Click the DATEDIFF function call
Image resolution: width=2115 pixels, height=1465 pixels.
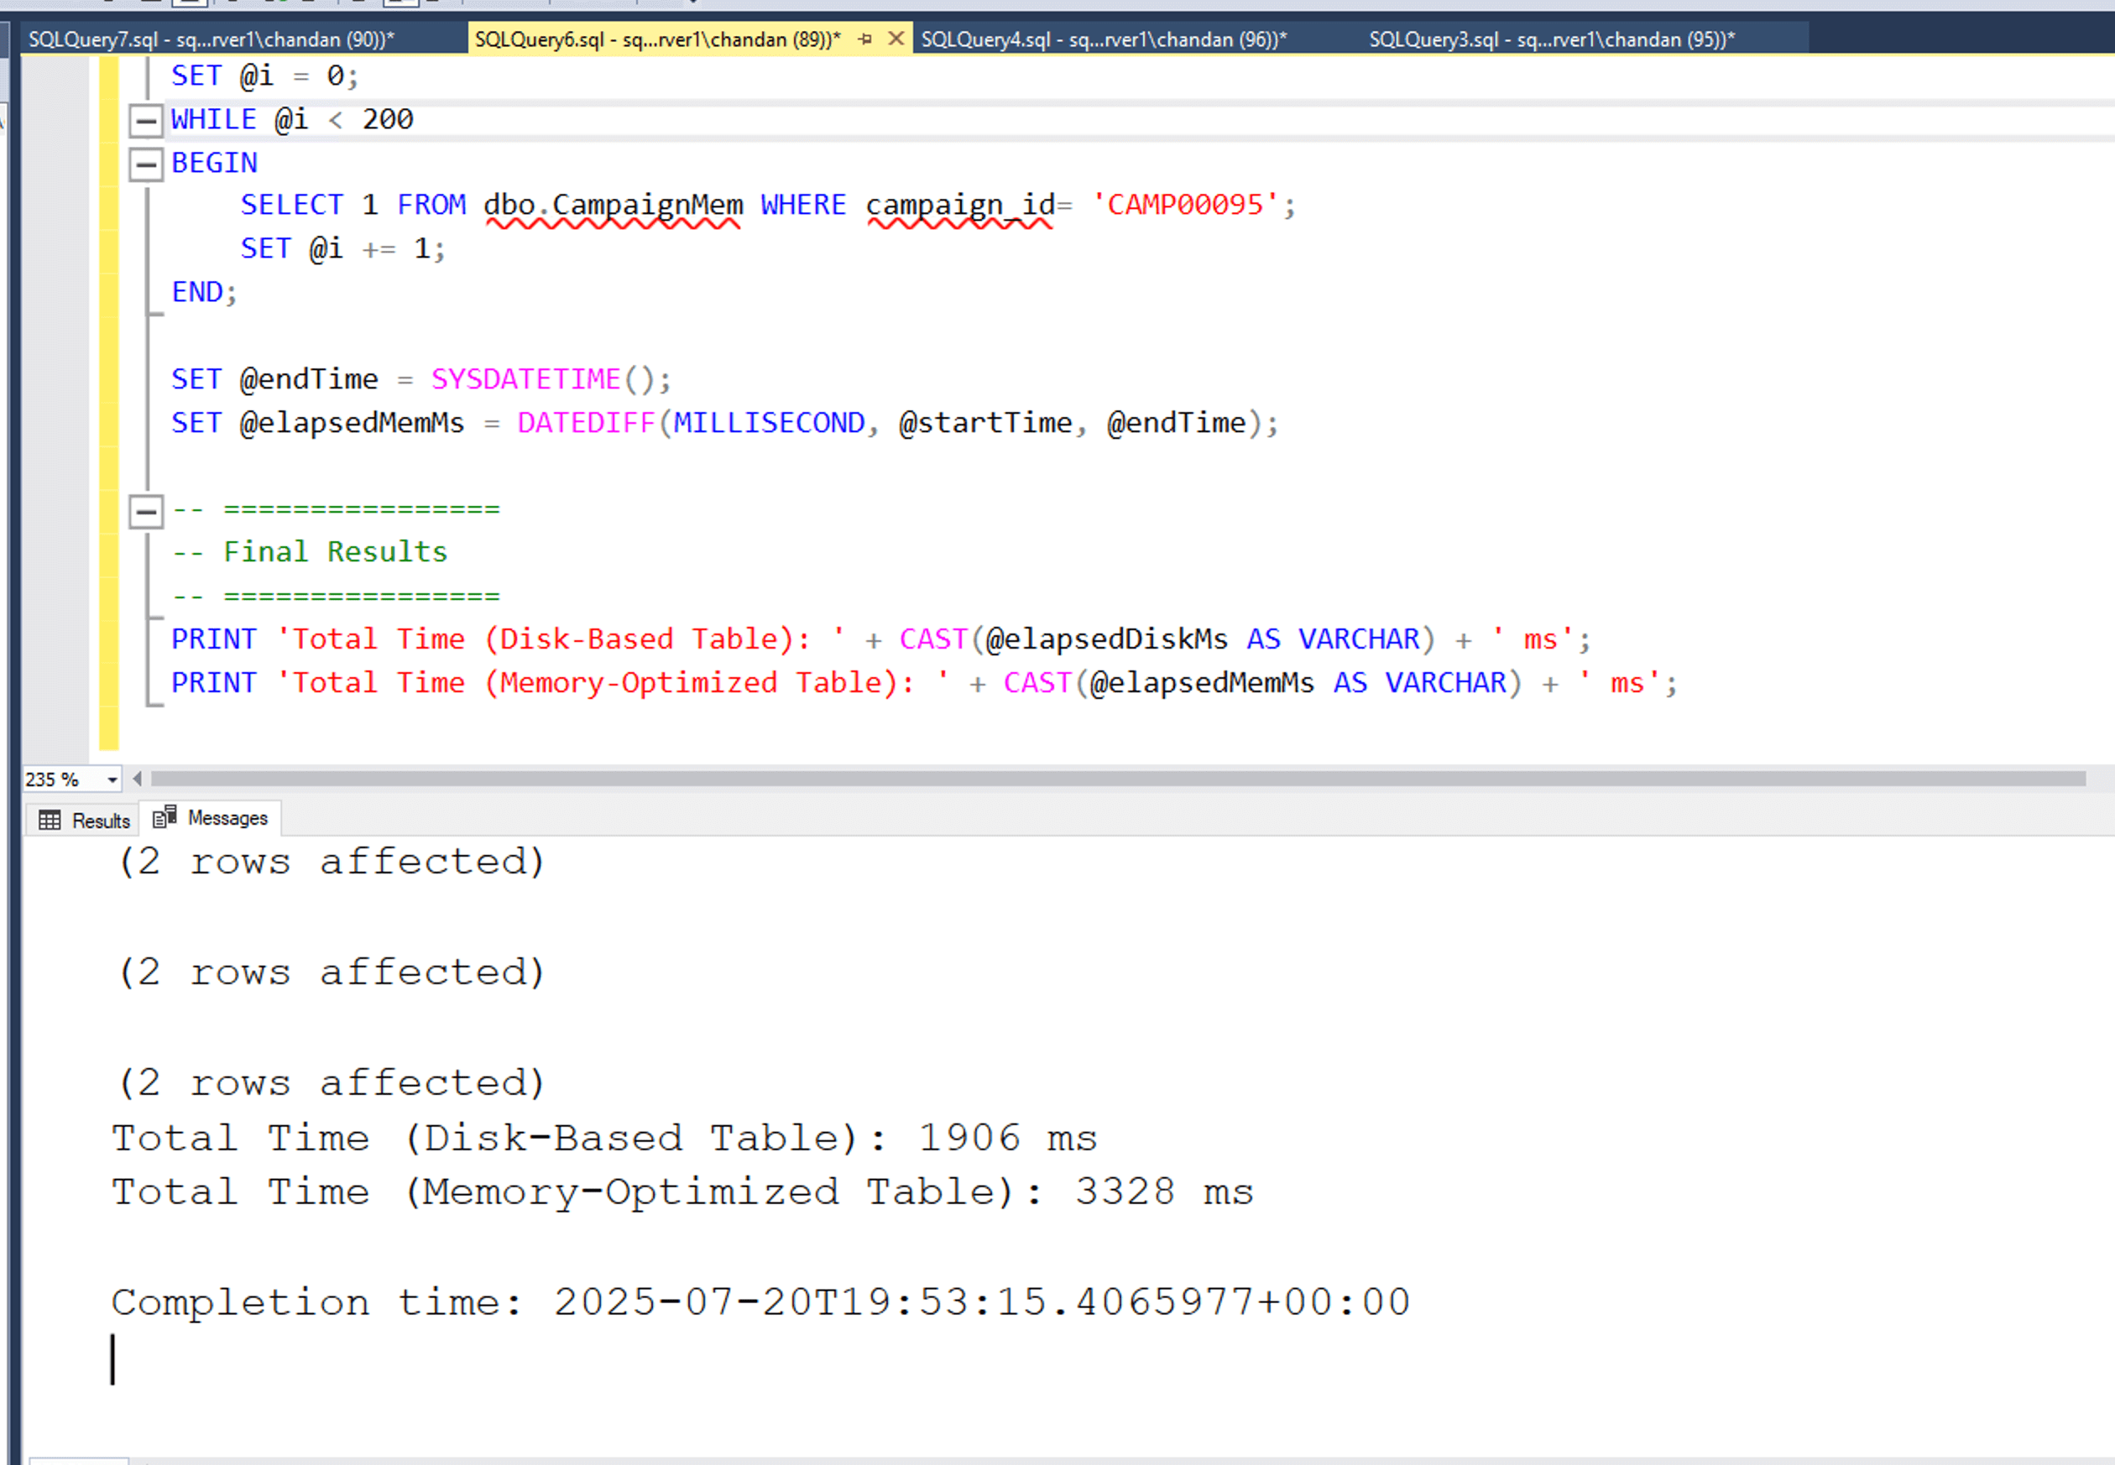click(586, 423)
